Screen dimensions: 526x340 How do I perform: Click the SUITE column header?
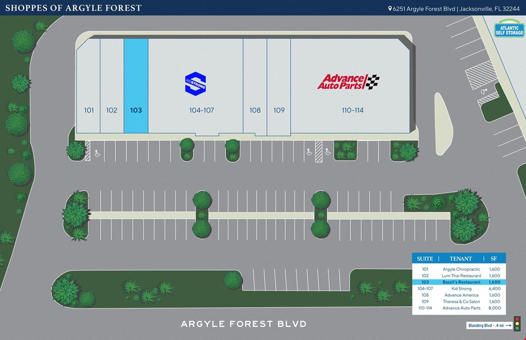pos(425,258)
